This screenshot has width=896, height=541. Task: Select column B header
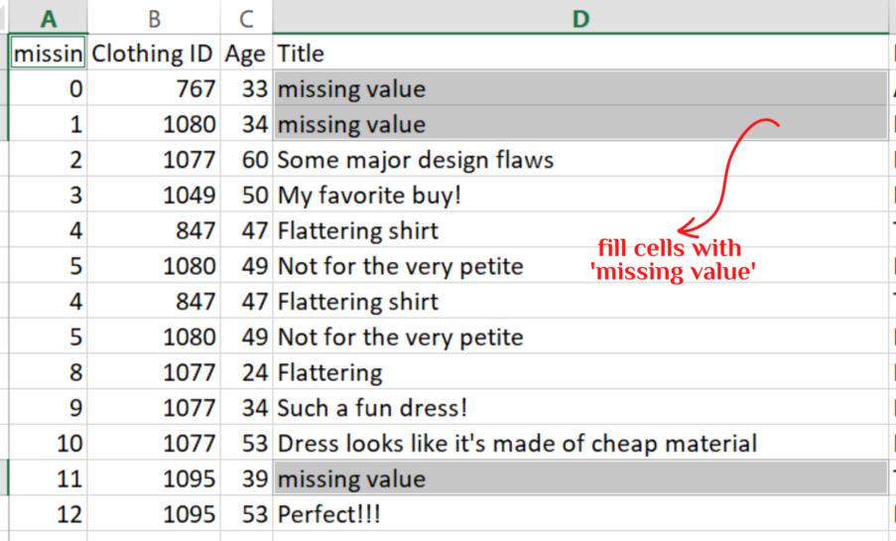coord(153,16)
